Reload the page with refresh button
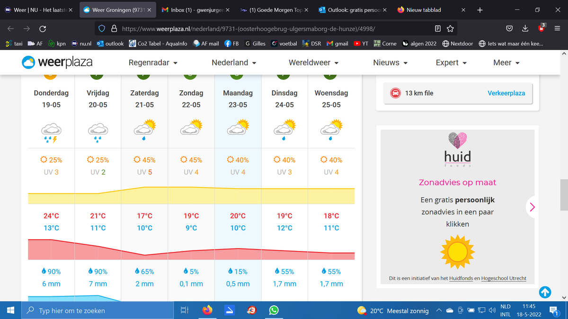This screenshot has height=319, width=568. [x=43, y=29]
